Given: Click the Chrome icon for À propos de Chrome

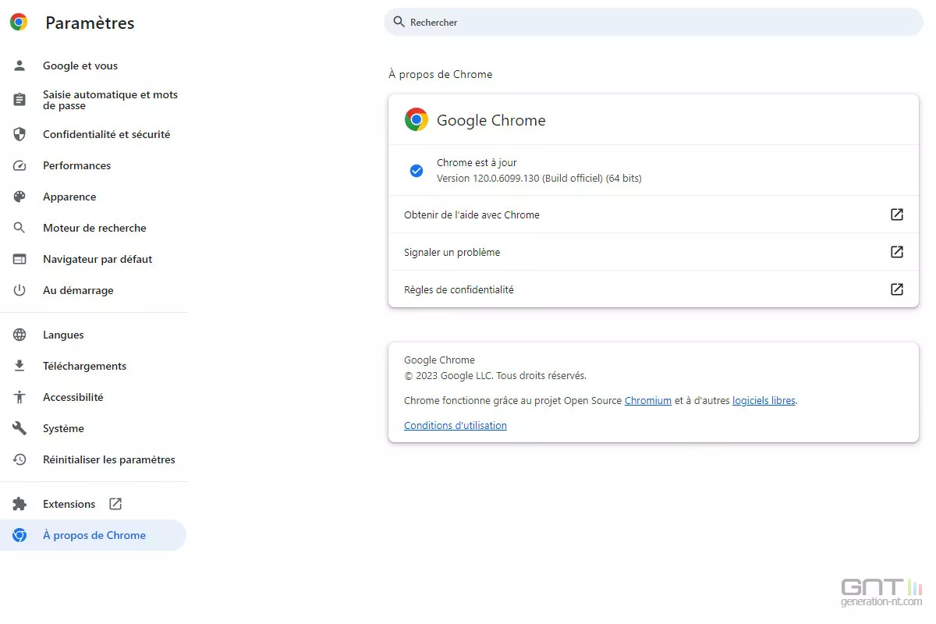Looking at the screenshot, I should (x=19, y=535).
